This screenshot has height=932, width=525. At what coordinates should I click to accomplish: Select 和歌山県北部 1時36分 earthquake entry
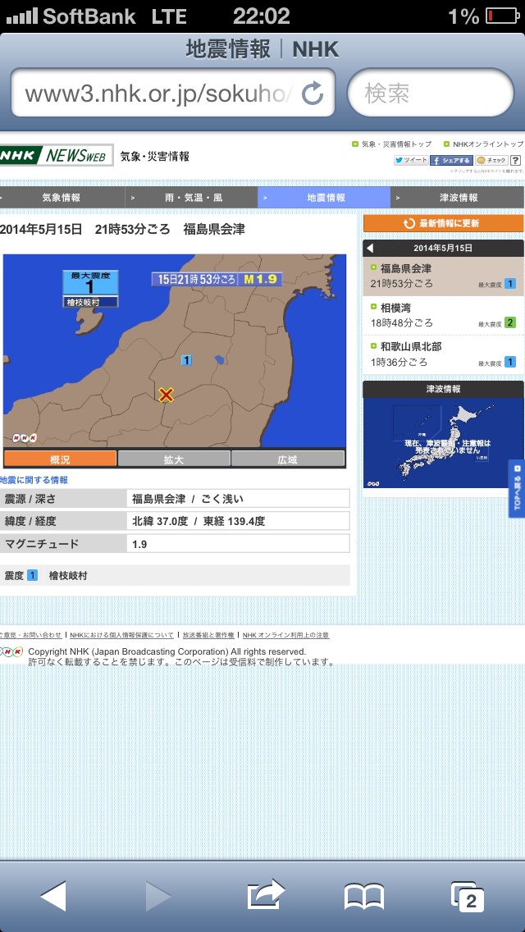444,355
